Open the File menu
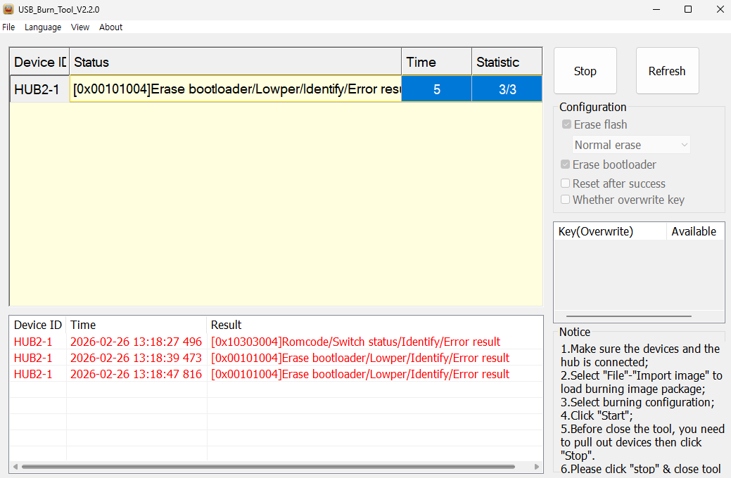 8,27
